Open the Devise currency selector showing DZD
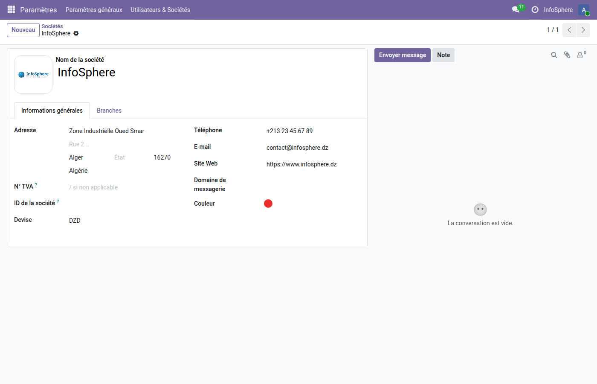The image size is (597, 384). [x=75, y=220]
